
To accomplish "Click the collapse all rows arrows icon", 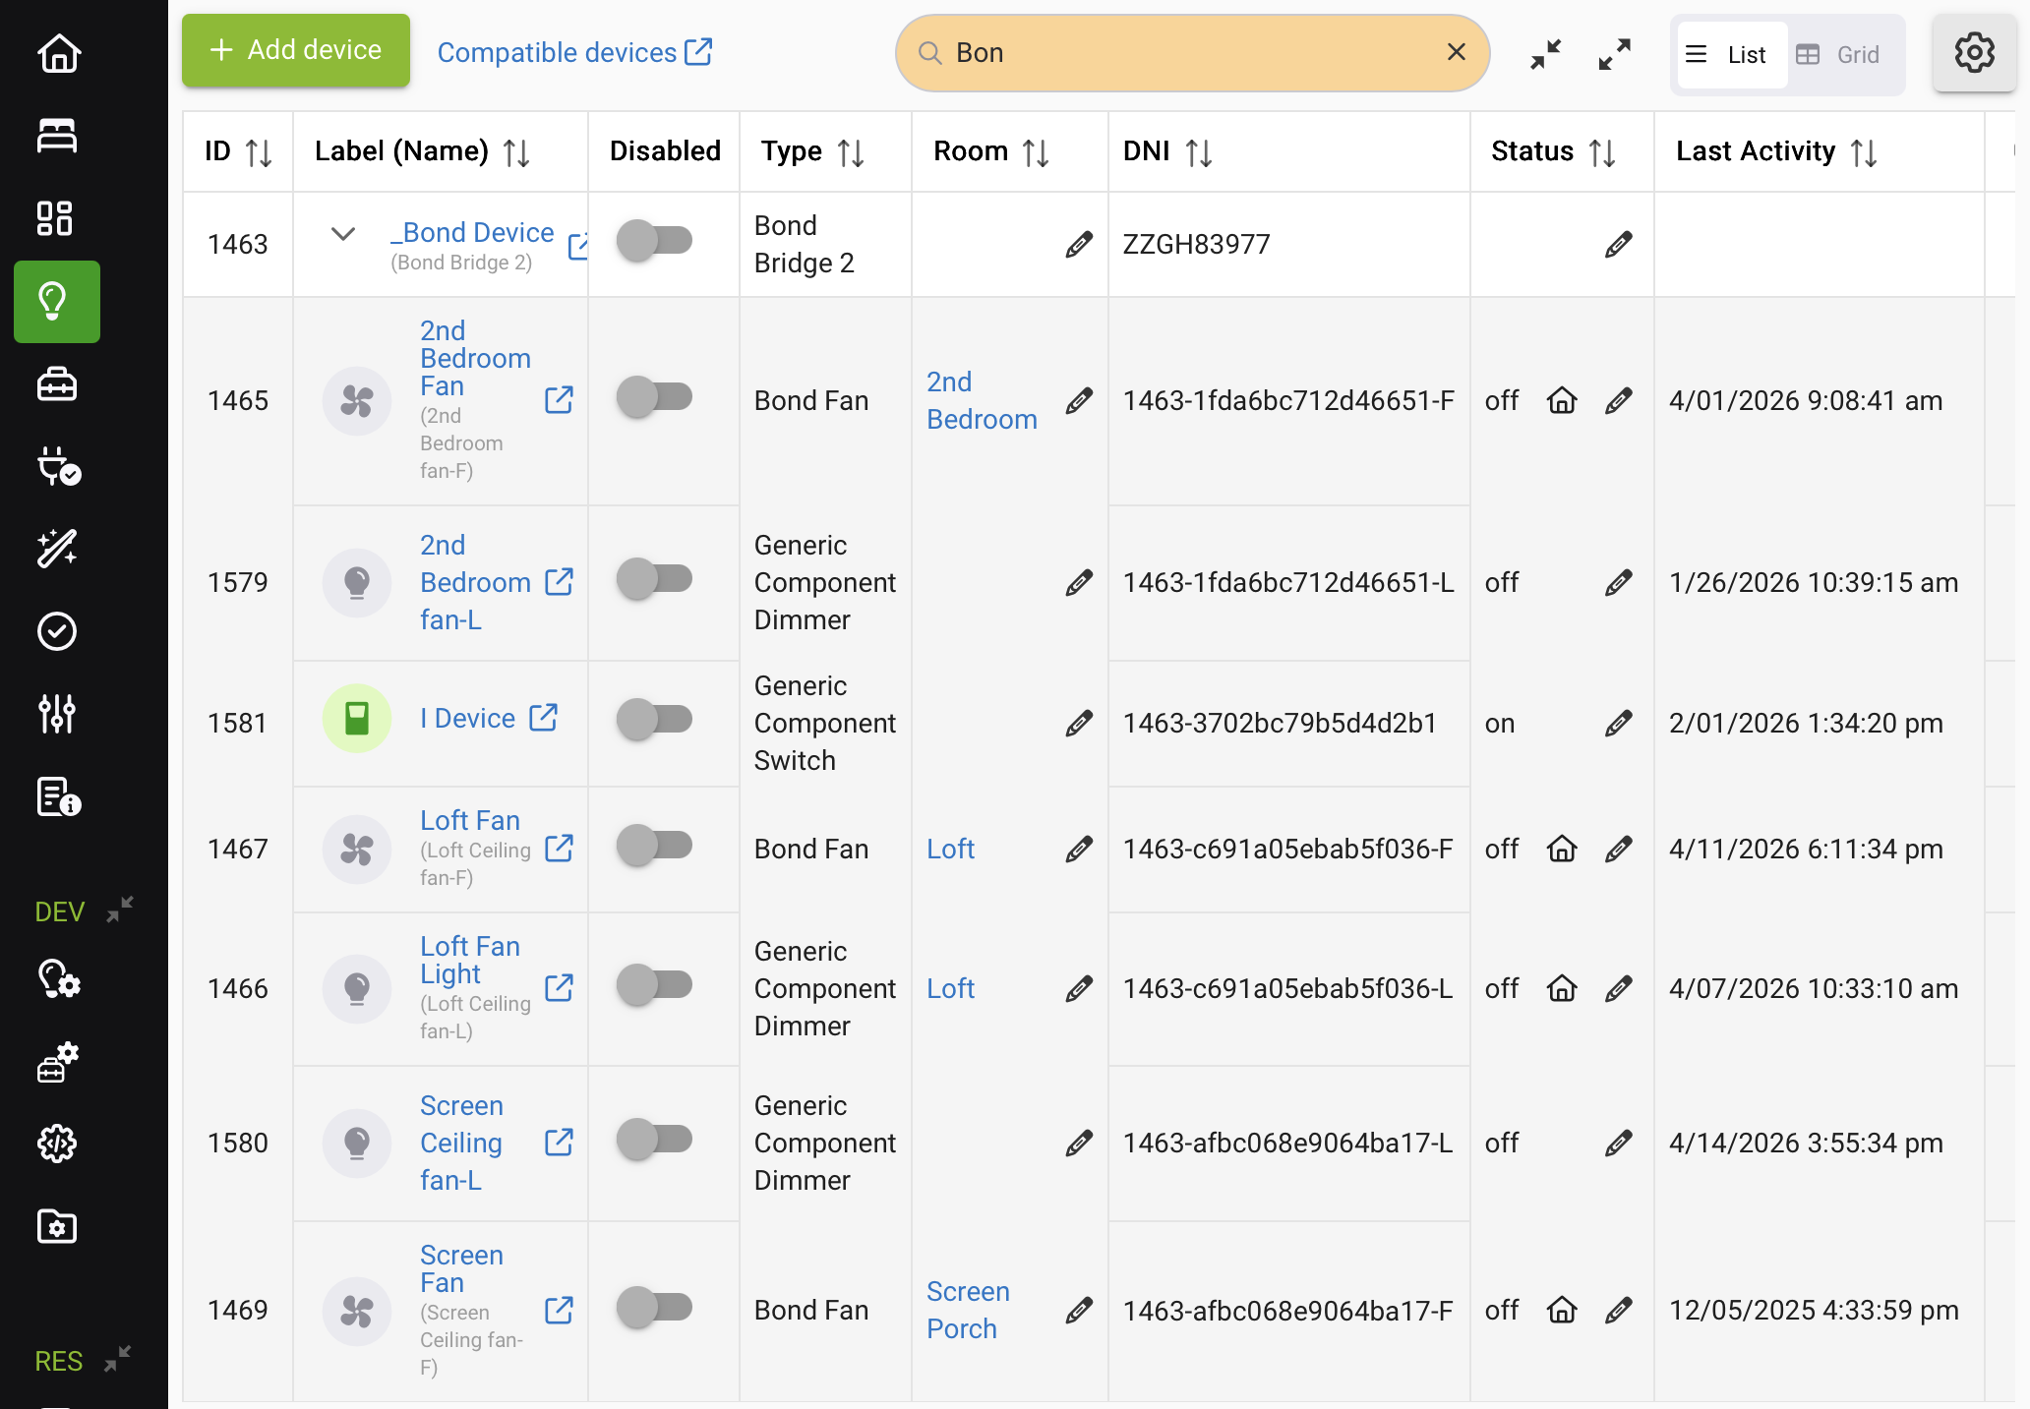I will pyautogui.click(x=1546, y=54).
